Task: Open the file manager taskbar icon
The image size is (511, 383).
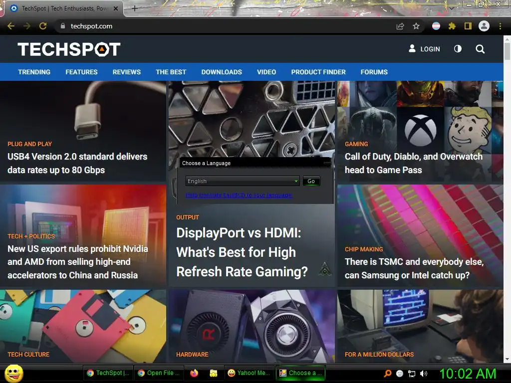Action: 214,373
